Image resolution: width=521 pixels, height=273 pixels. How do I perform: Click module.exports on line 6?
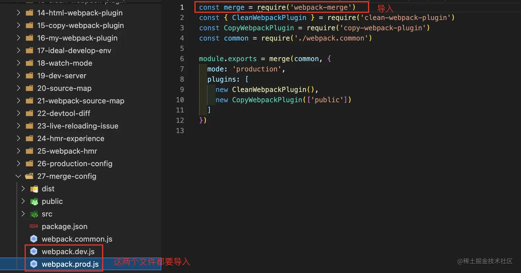(228, 59)
